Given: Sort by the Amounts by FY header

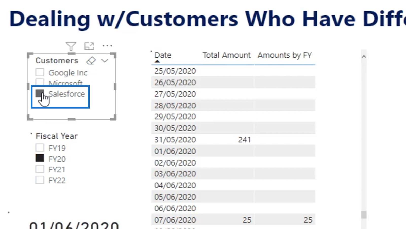Looking at the screenshot, I should click(285, 55).
